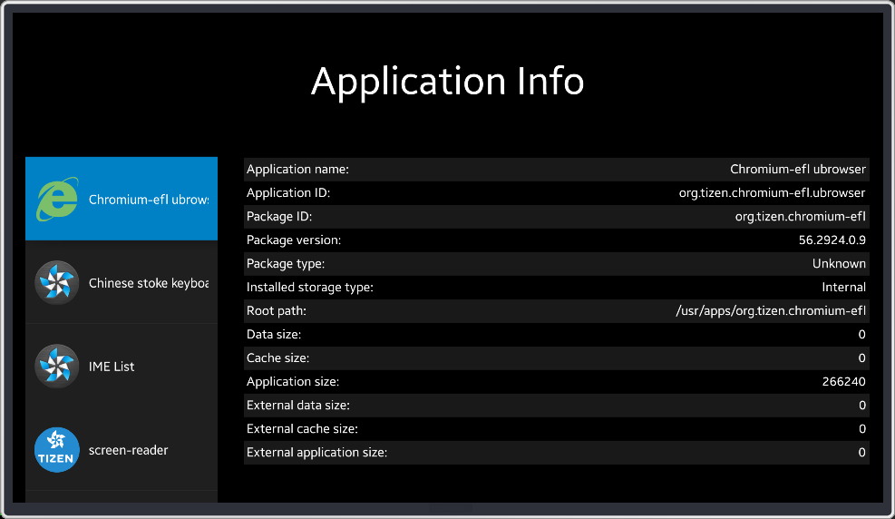895x519 pixels.
Task: Click the Chromium-efl ubrowser globe icon
Action: (x=56, y=200)
